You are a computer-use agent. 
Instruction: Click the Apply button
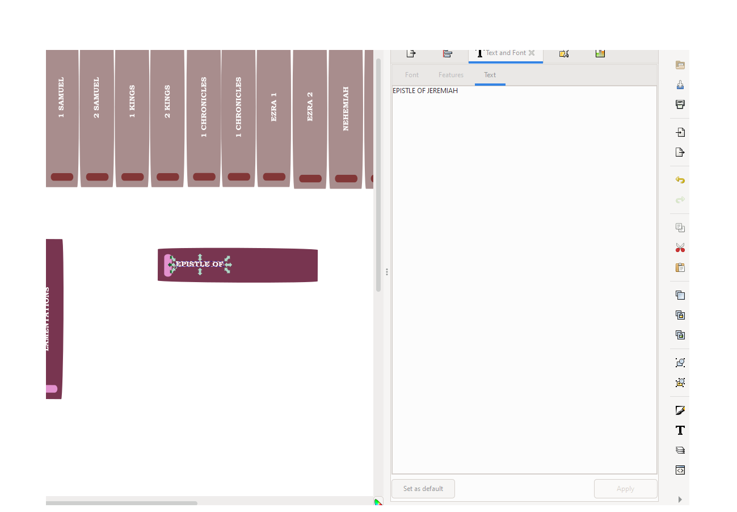625,489
